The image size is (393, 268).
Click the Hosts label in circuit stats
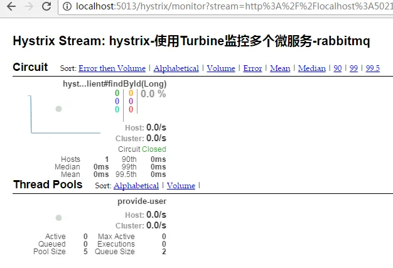71,159
